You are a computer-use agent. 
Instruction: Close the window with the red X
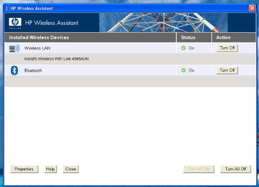252,8
